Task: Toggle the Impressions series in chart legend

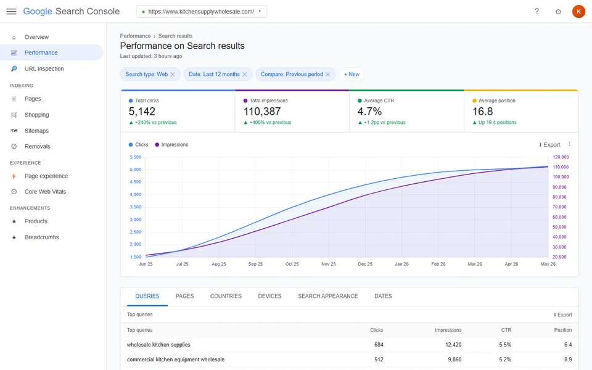Action: pos(171,144)
